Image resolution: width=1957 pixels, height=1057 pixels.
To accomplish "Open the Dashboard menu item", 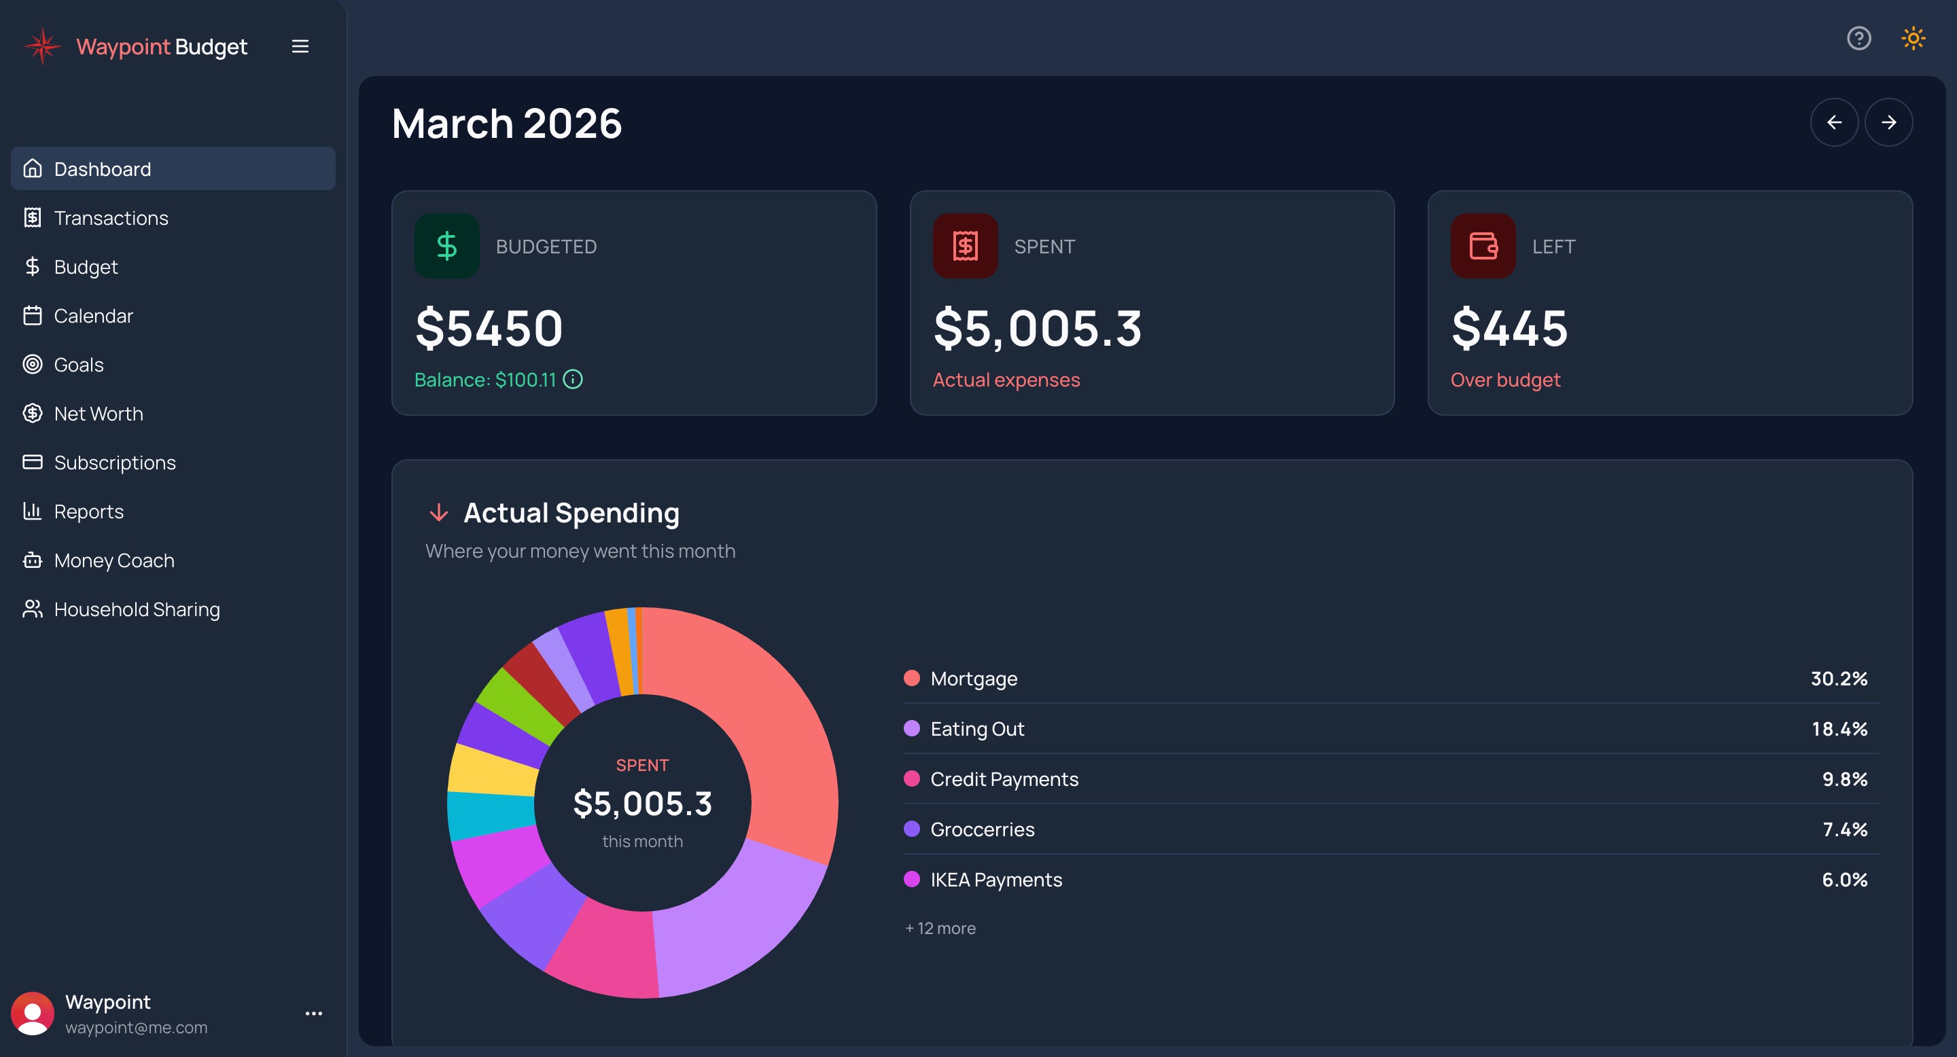I will pos(173,168).
